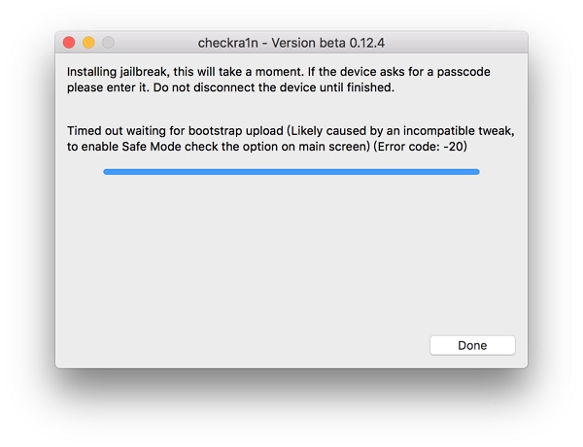The height and width of the screenshot is (447, 583).
Task: Click the 'Installing jailbreak' text
Action: [118, 71]
